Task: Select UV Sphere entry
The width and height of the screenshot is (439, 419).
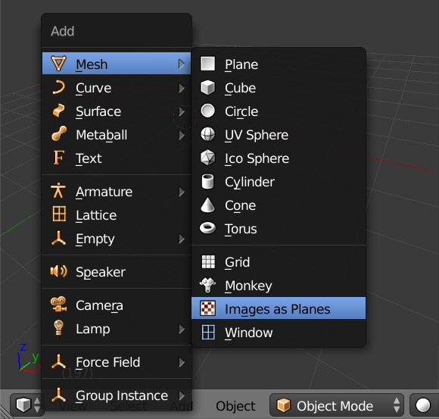Action: coord(279,135)
